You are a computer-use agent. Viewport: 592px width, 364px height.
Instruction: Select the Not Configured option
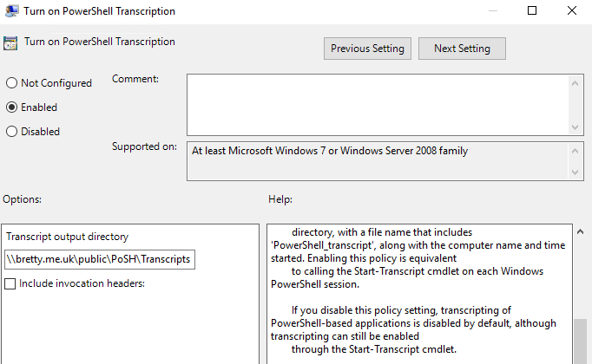[x=12, y=83]
